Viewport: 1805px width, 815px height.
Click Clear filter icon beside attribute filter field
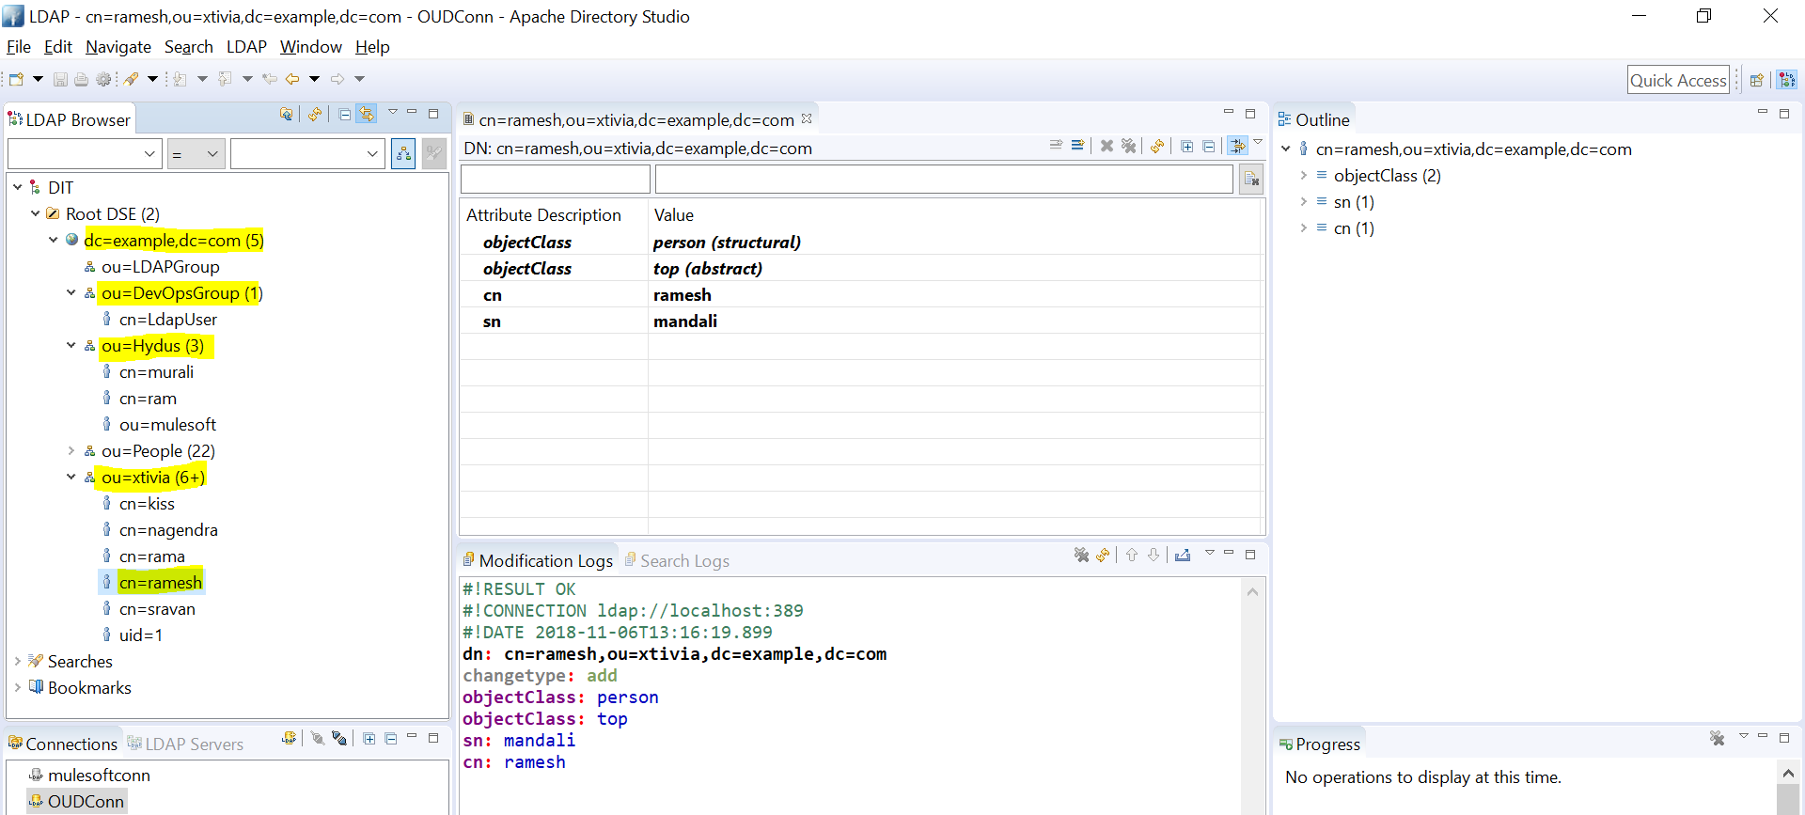click(1250, 179)
